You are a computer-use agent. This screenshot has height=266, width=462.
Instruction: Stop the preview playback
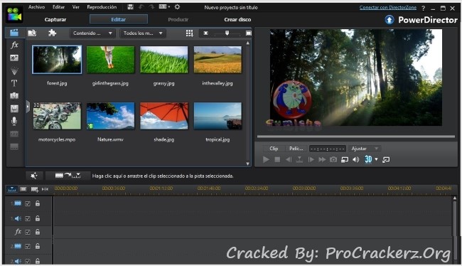[x=277, y=159]
